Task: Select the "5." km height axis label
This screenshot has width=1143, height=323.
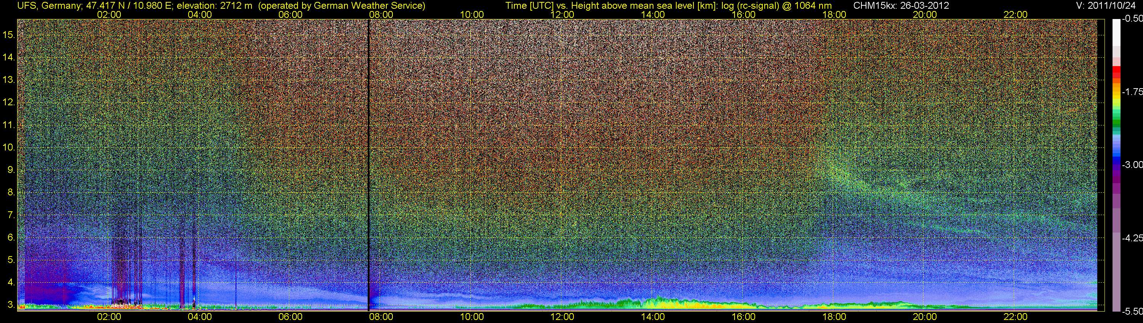Action: tap(11, 260)
